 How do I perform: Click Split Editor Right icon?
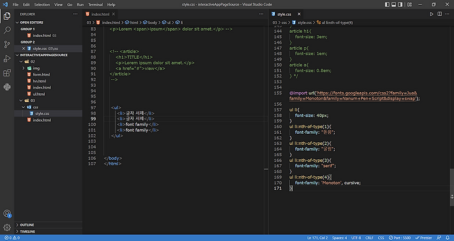coord(439,14)
